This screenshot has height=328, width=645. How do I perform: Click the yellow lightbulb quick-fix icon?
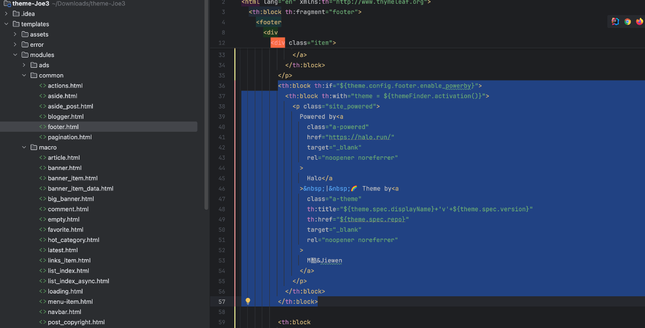click(248, 302)
